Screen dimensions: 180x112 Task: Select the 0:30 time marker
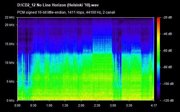(33, 105)
